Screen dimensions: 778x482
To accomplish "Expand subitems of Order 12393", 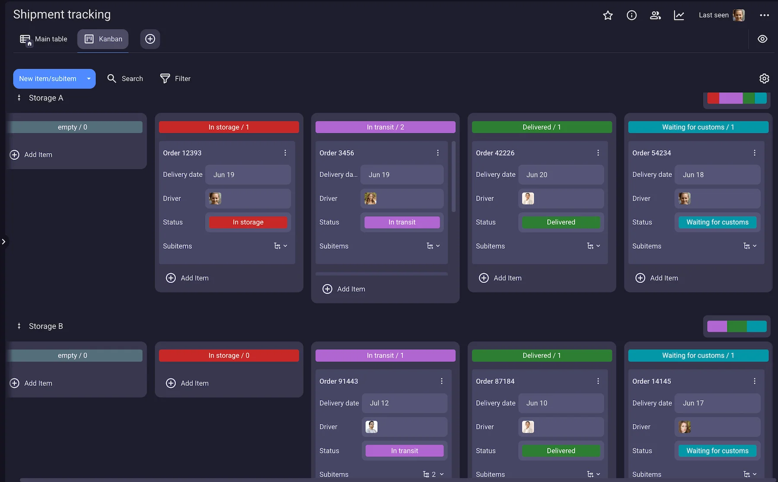I will [281, 246].
